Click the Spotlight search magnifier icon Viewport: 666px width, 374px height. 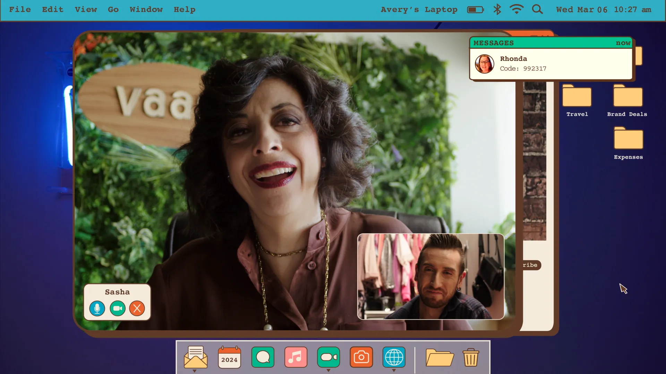click(537, 9)
